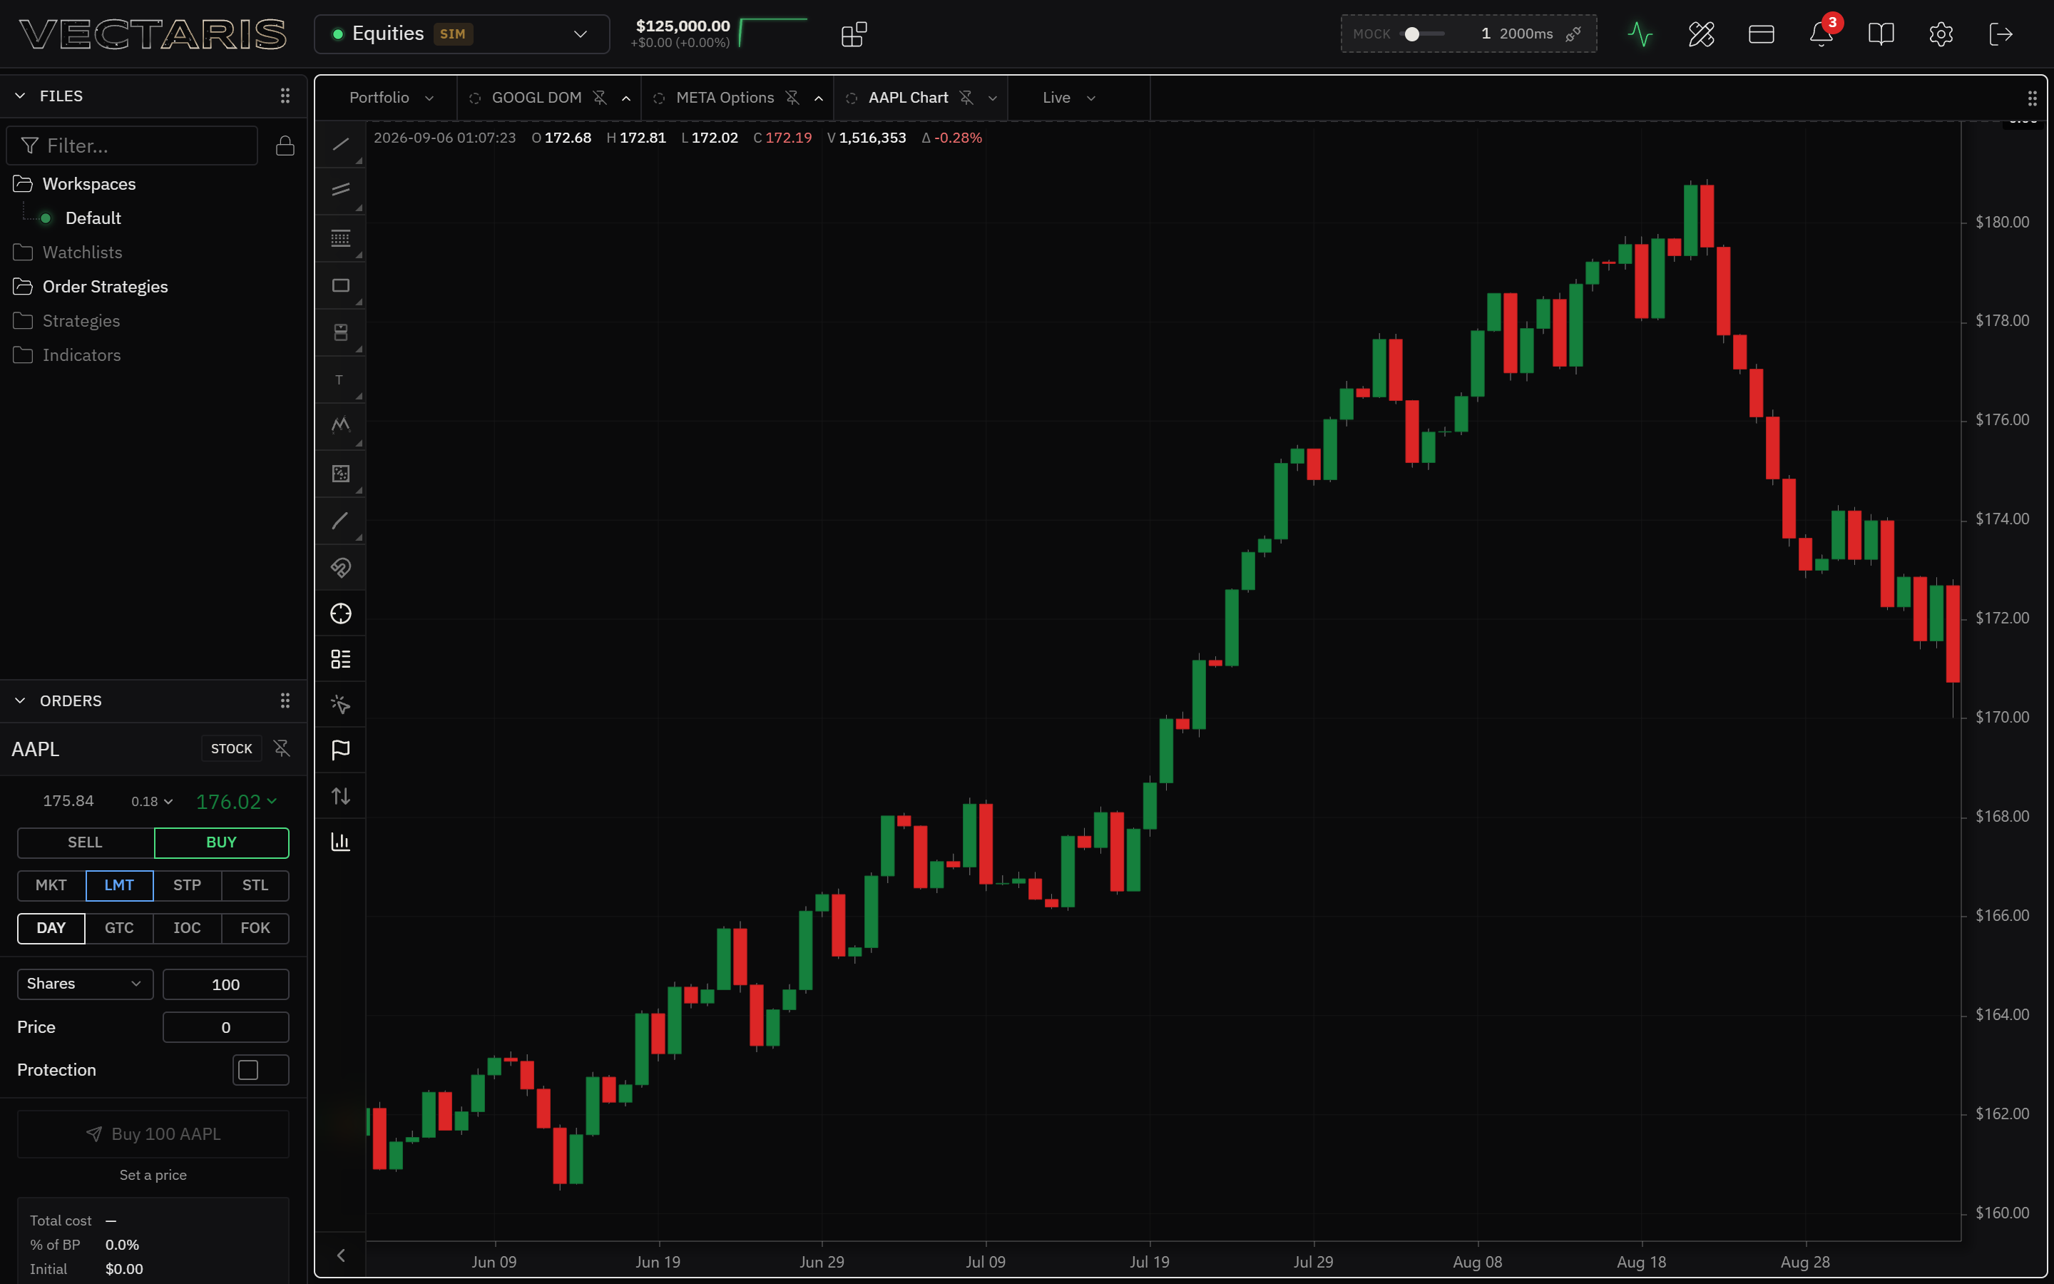Screen dimensions: 2054x1284
Task: Click the flag marker tool
Action: pyautogui.click(x=340, y=750)
